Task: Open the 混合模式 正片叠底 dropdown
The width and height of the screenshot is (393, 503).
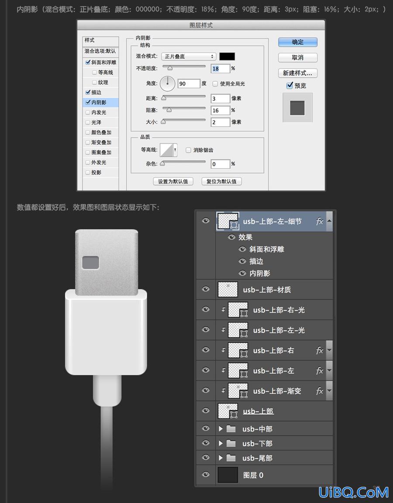Action: point(189,56)
